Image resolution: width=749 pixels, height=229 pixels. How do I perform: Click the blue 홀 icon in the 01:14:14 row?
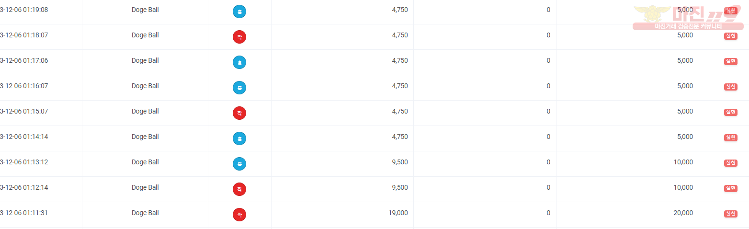point(239,138)
